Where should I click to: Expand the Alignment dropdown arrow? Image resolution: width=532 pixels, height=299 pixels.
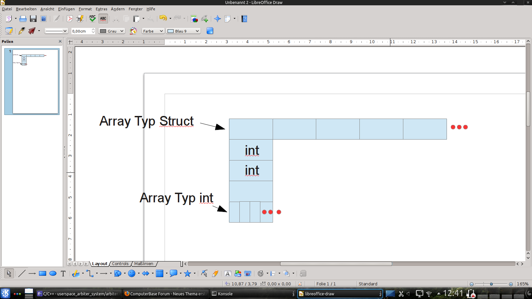(x=279, y=273)
